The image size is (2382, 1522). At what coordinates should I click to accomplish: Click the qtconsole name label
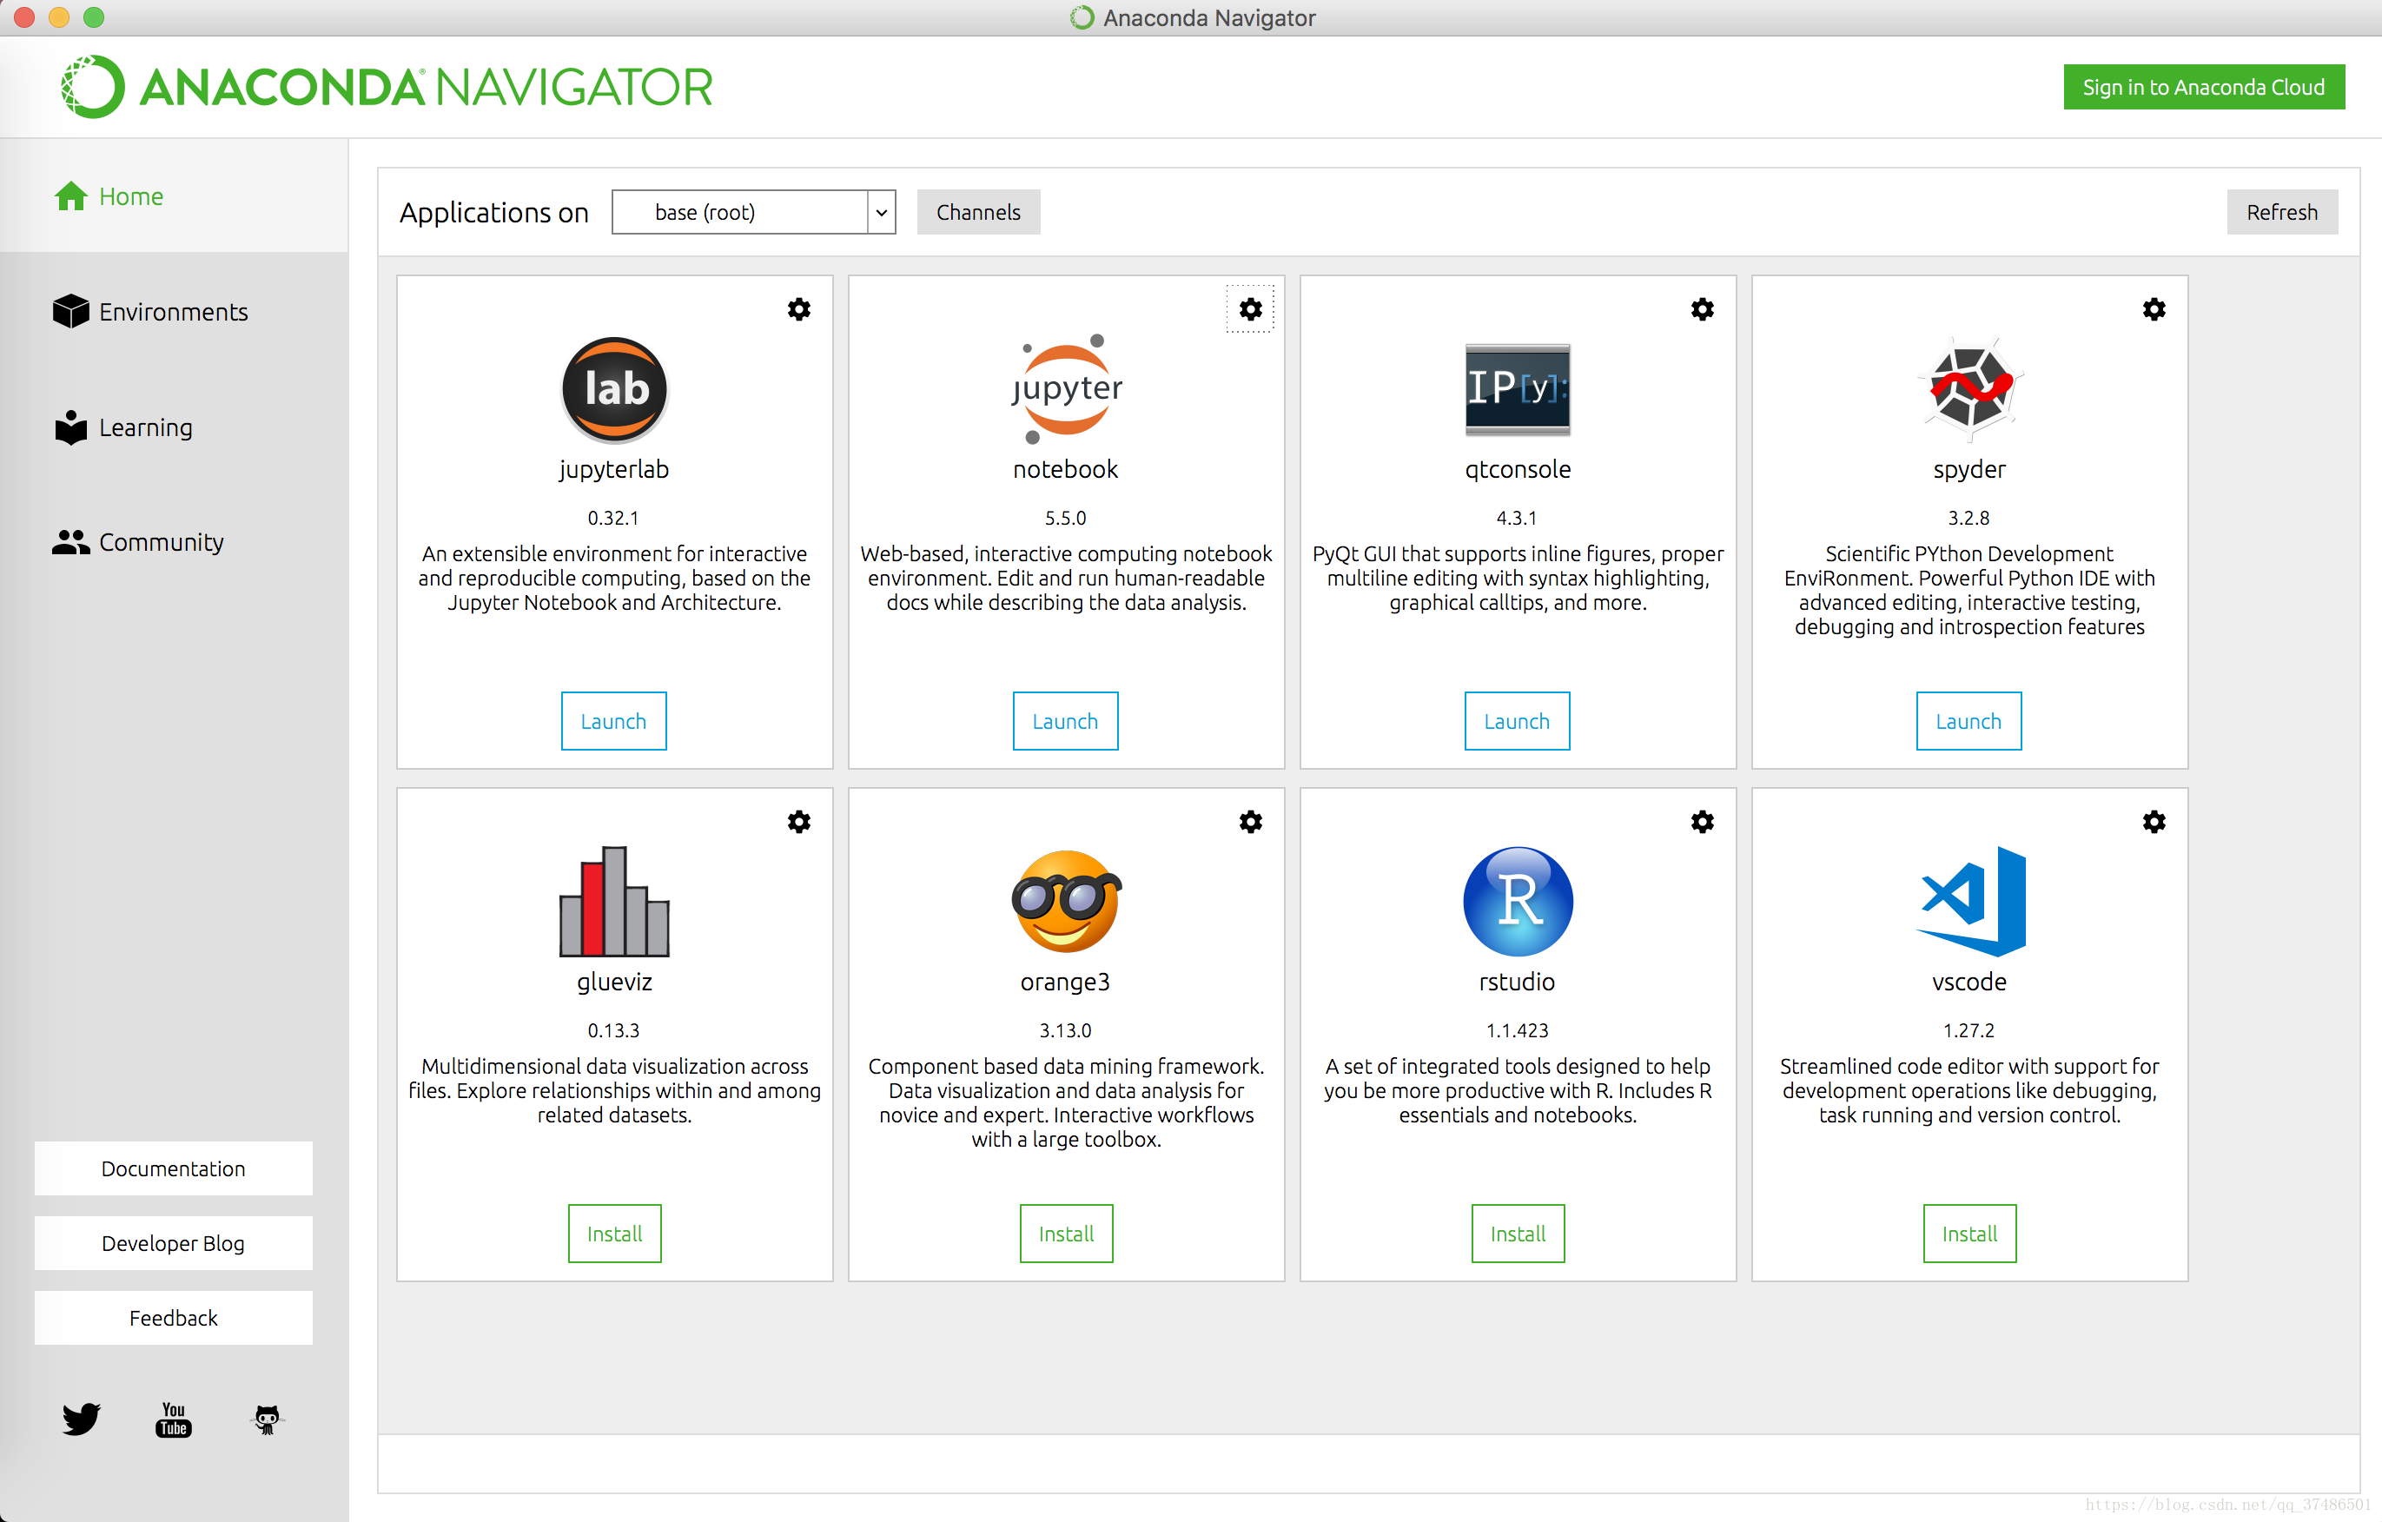1518,470
